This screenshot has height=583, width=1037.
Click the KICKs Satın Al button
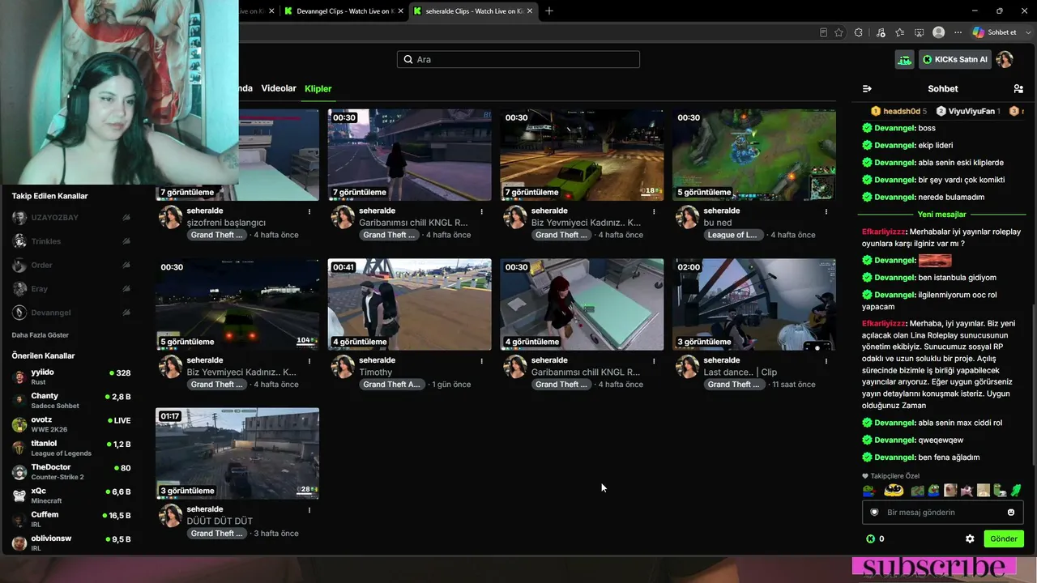point(955,59)
